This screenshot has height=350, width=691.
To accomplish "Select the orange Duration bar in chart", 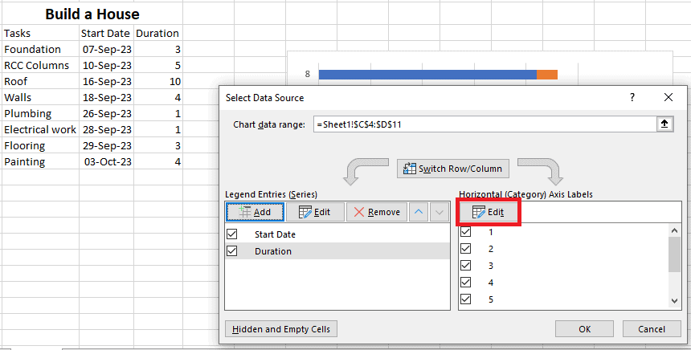I will point(546,75).
